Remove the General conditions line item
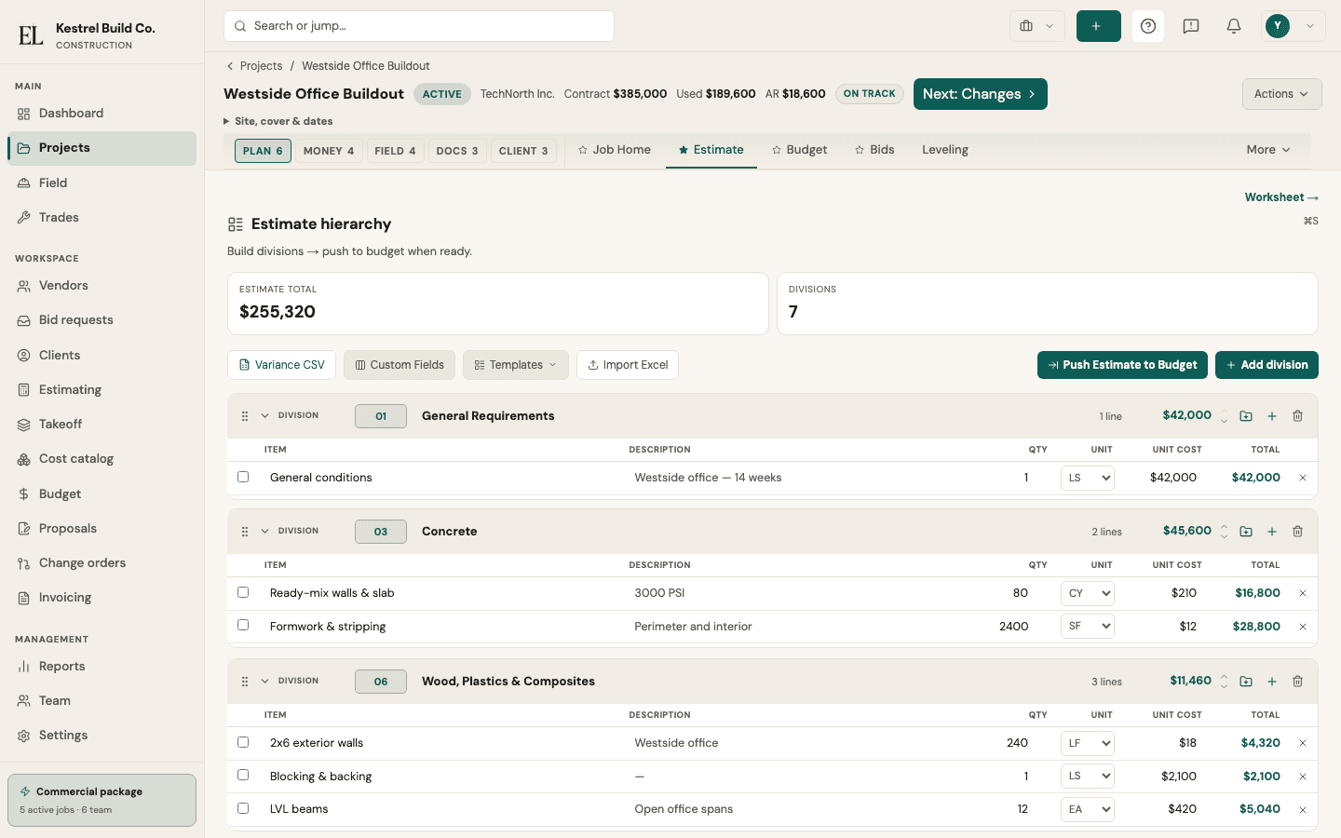Viewport: 1341px width, 838px height. (x=1303, y=478)
